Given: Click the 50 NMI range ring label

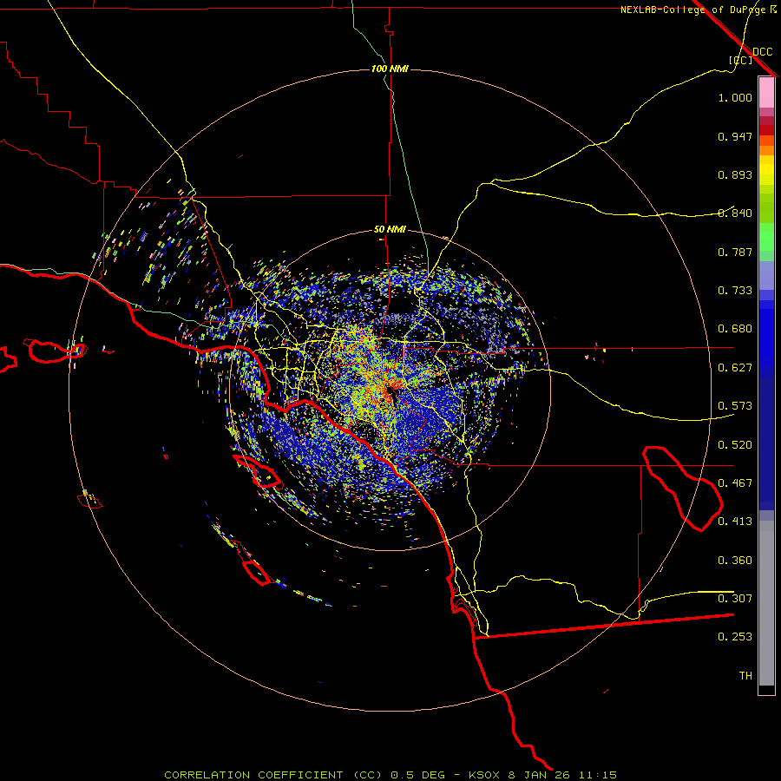Looking at the screenshot, I should (x=390, y=230).
